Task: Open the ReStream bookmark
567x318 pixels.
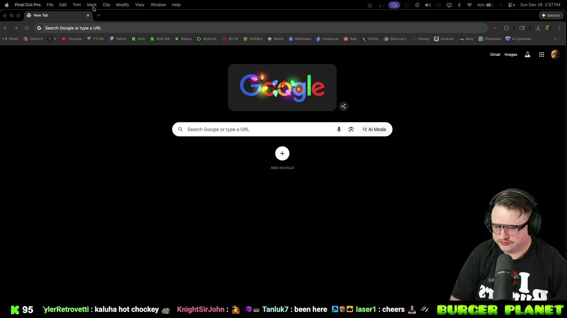Action: pyautogui.click(x=300, y=39)
